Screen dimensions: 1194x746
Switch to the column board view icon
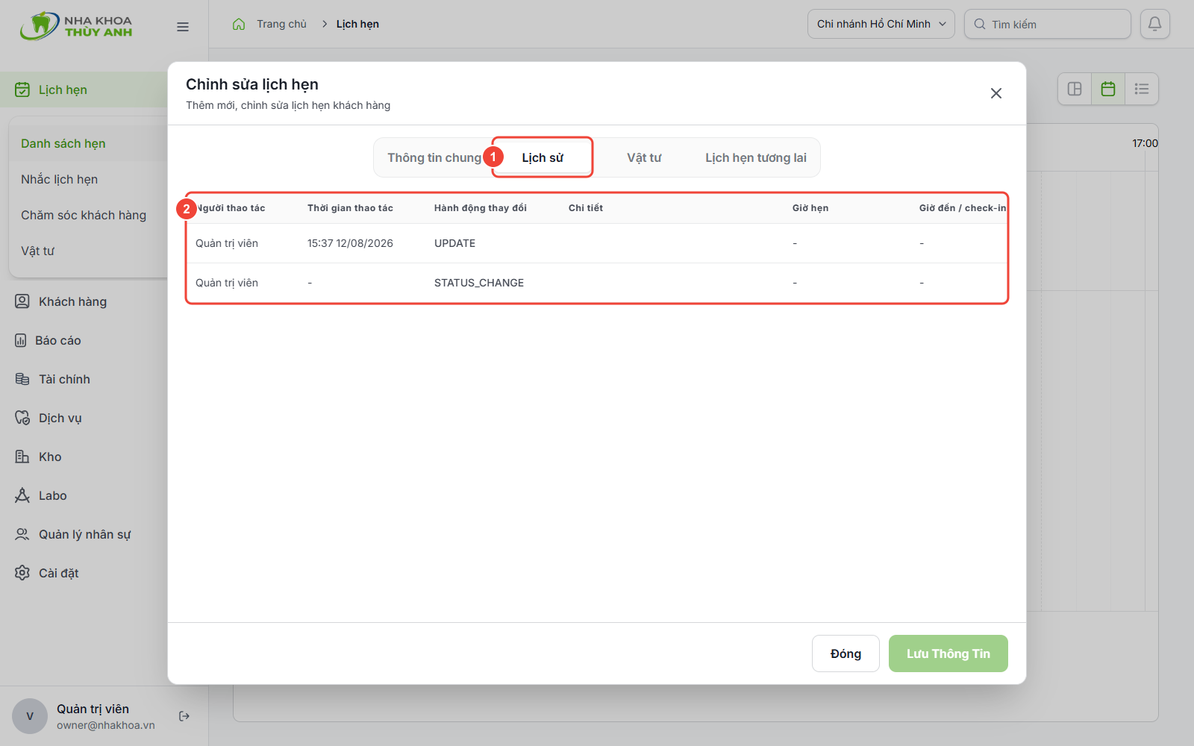coord(1075,89)
